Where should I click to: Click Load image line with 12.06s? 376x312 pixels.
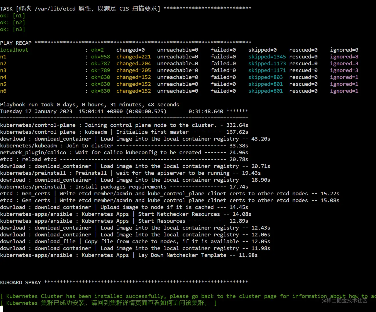(x=135, y=235)
